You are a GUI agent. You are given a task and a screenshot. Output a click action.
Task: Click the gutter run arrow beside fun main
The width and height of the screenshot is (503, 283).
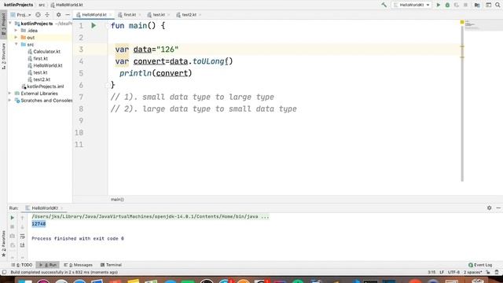(x=94, y=26)
